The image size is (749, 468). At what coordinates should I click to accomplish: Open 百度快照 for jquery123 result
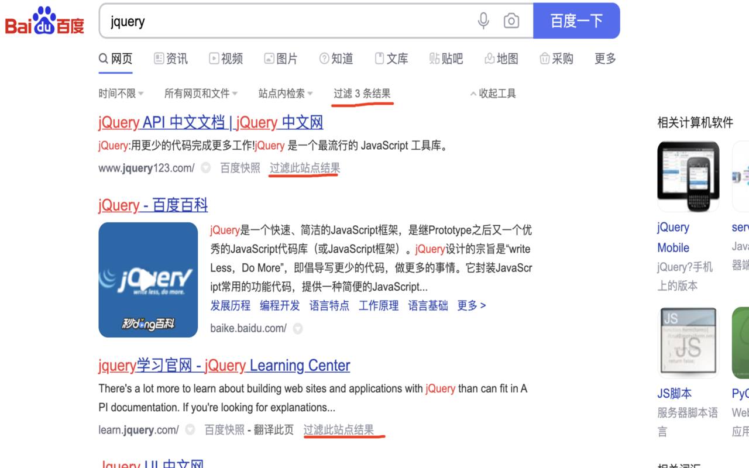pyautogui.click(x=240, y=168)
